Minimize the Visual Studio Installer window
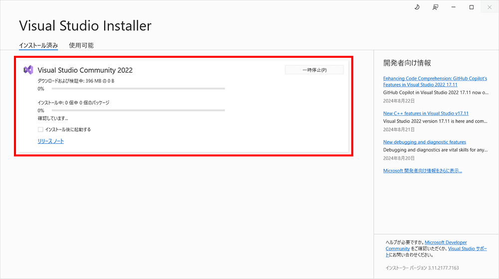This screenshot has width=499, height=279. coord(453,7)
